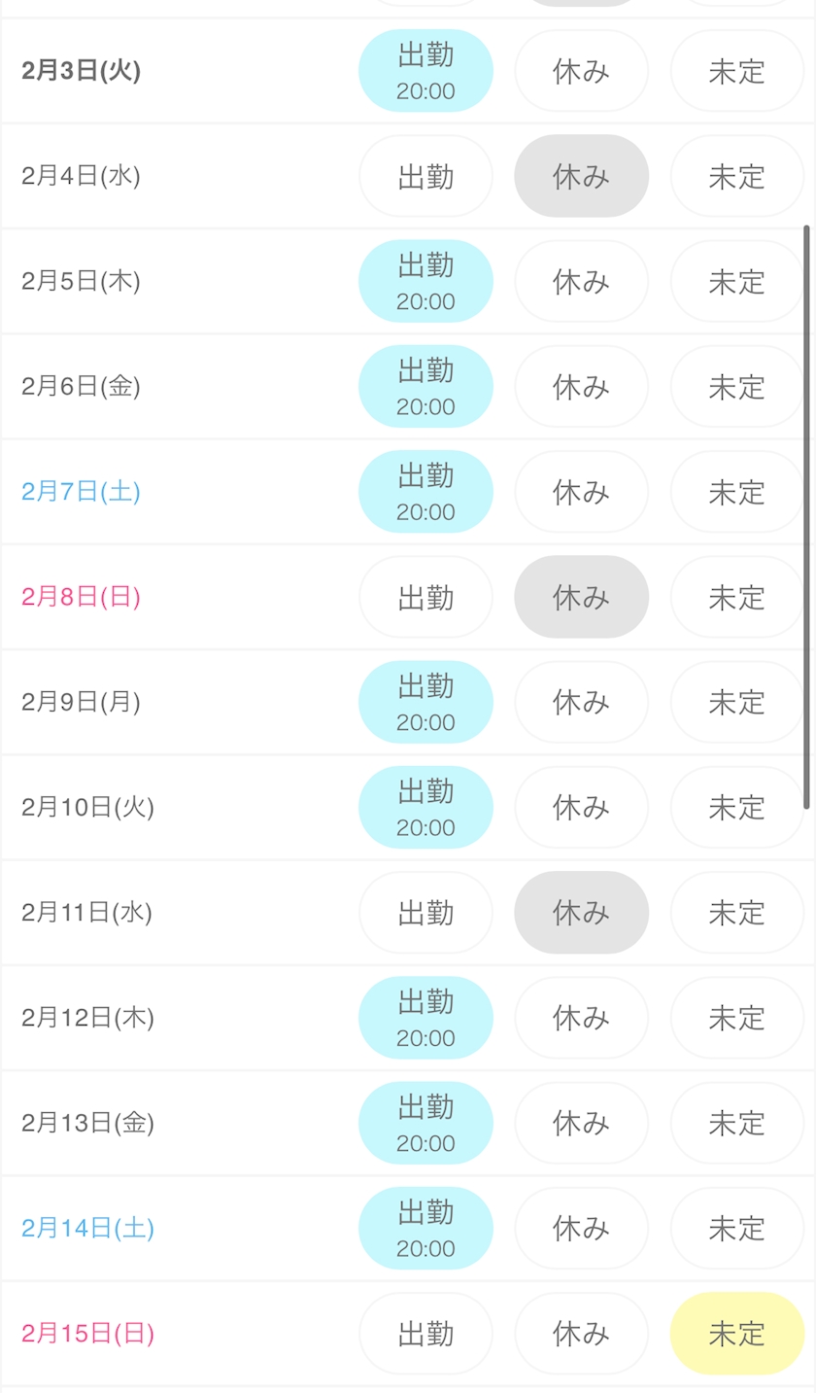The image size is (816, 1393).
Task: Click the vertical scrollbar thumb
Action: [x=806, y=515]
